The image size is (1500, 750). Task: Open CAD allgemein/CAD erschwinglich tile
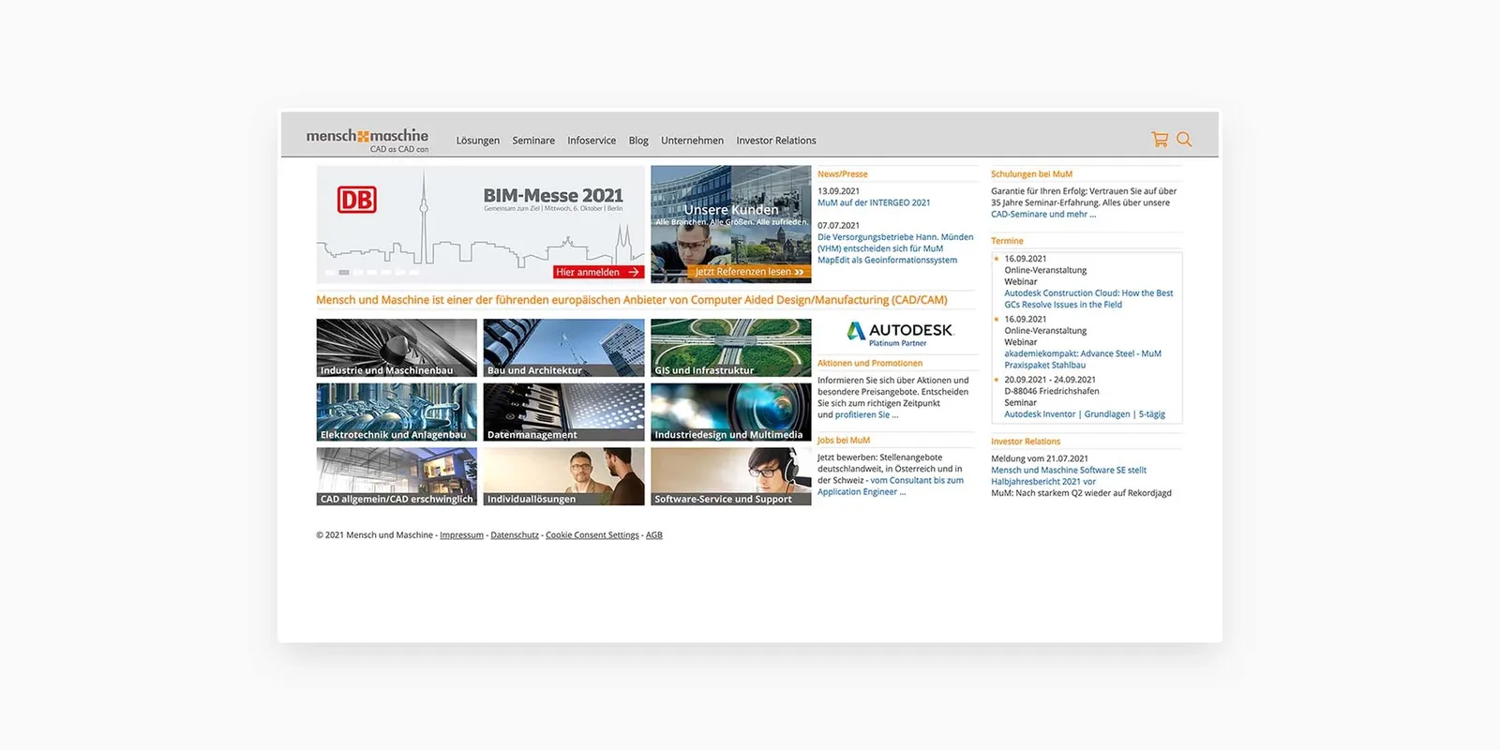397,476
